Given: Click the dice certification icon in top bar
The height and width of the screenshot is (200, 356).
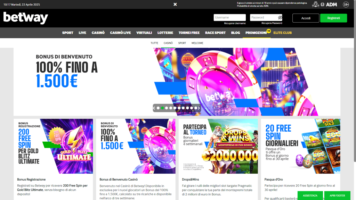Looking at the screenshot, I should [x=316, y=4].
